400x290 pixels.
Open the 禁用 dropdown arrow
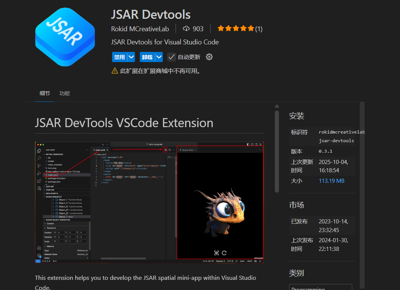(x=131, y=57)
